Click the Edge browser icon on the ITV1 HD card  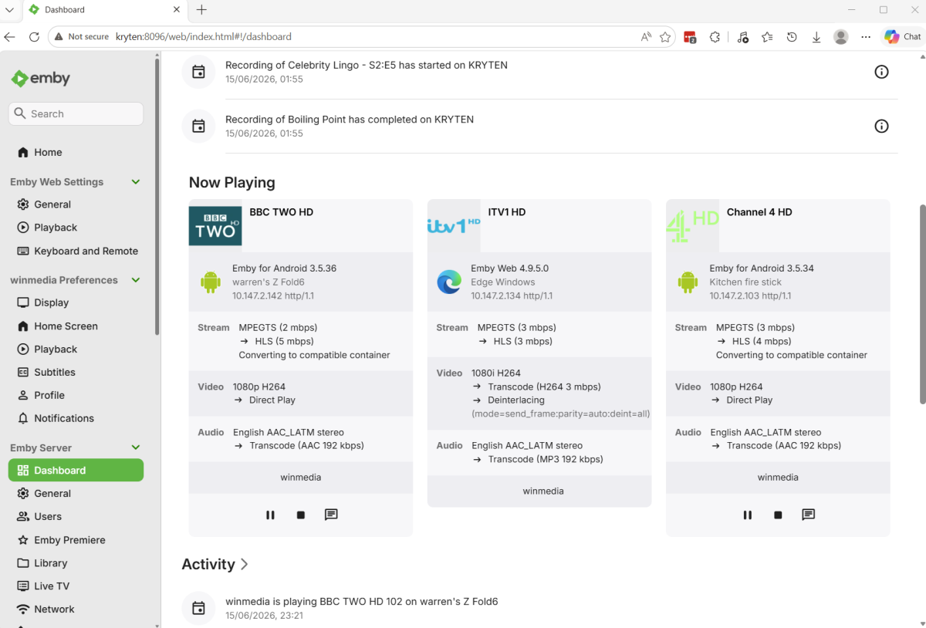pyautogui.click(x=449, y=282)
